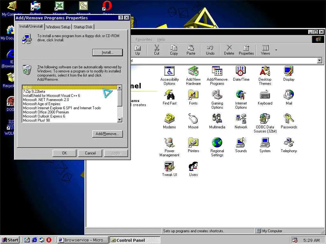The image size is (326, 244).
Task: Click the Up toolbar button
Action: point(138,50)
